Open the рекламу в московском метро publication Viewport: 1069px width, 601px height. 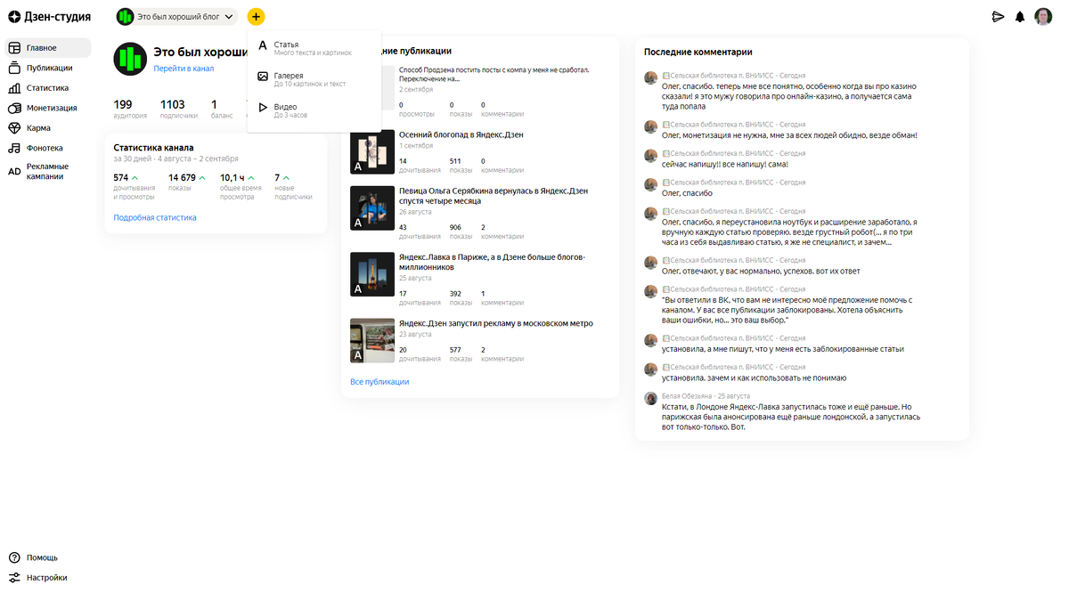tap(496, 323)
